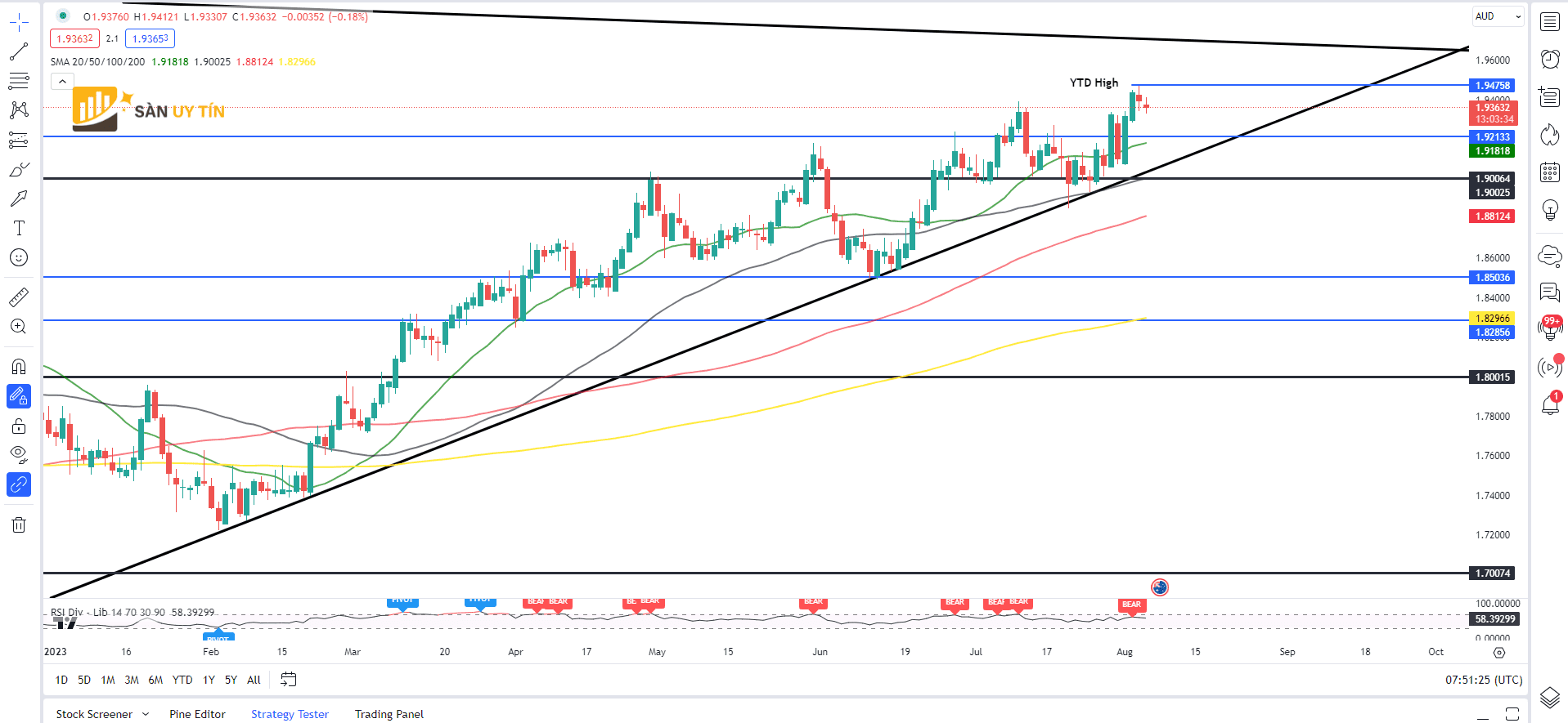Switch to the Strategy Tester tab
The image size is (1568, 723).
(290, 714)
